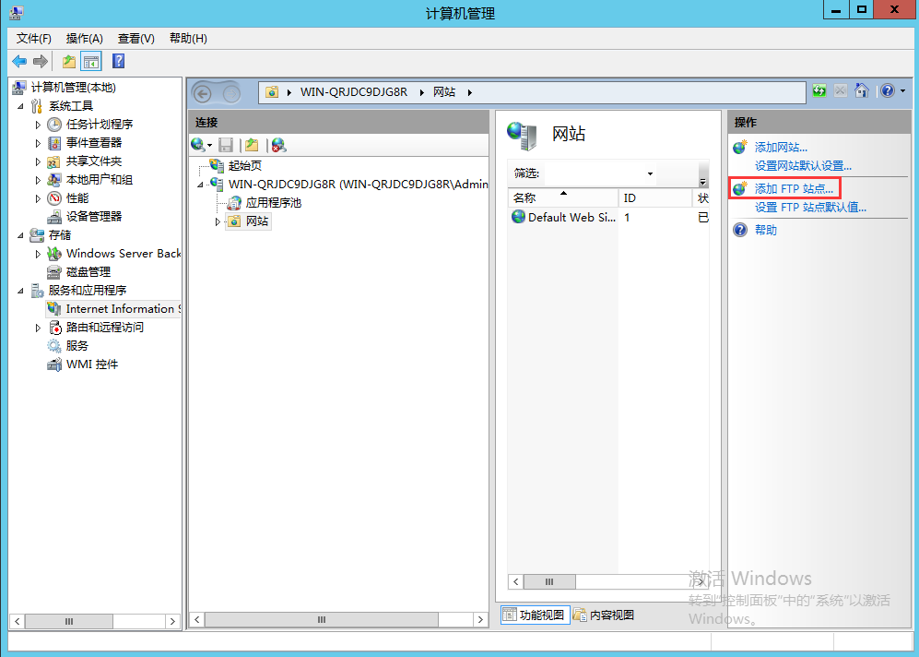Click 添加网站... action link
919x657 pixels.
781,148
